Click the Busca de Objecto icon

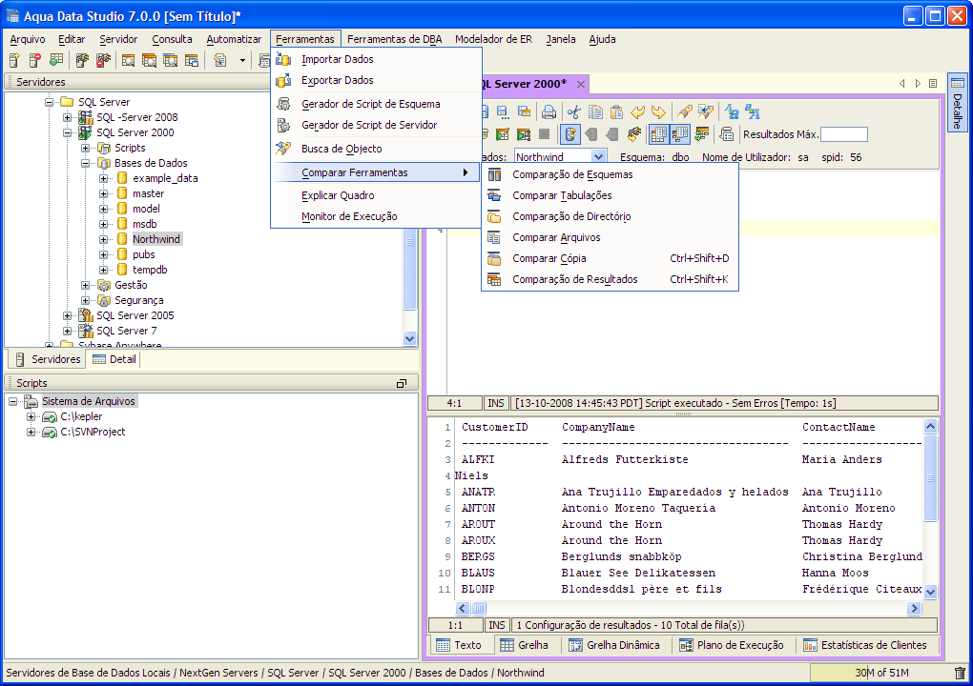283,149
